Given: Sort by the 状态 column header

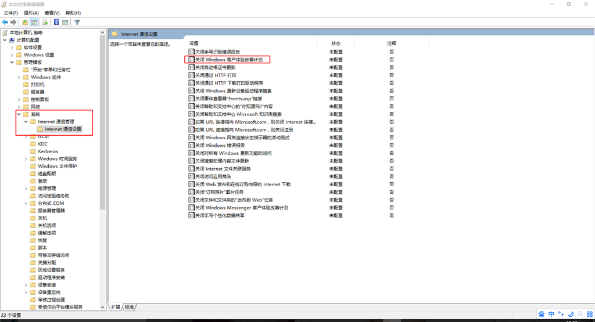Looking at the screenshot, I should point(336,44).
